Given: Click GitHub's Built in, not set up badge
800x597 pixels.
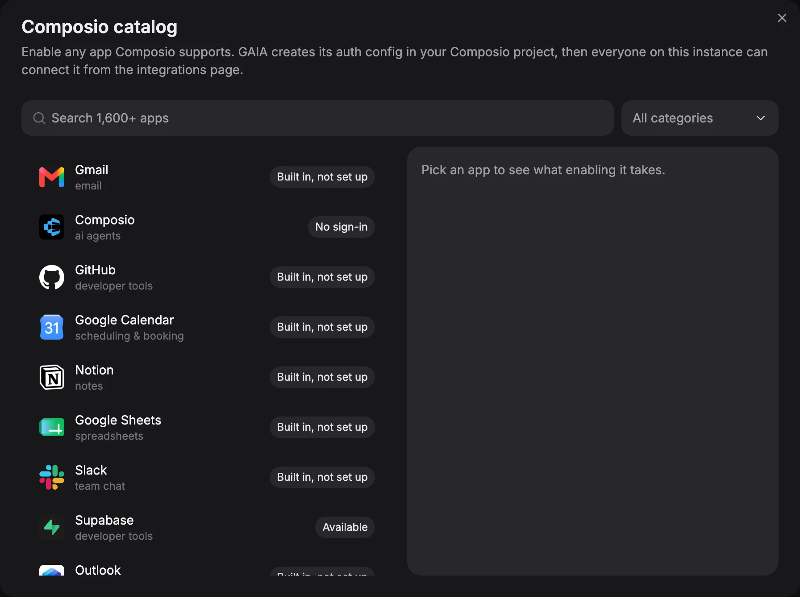Looking at the screenshot, I should (322, 277).
